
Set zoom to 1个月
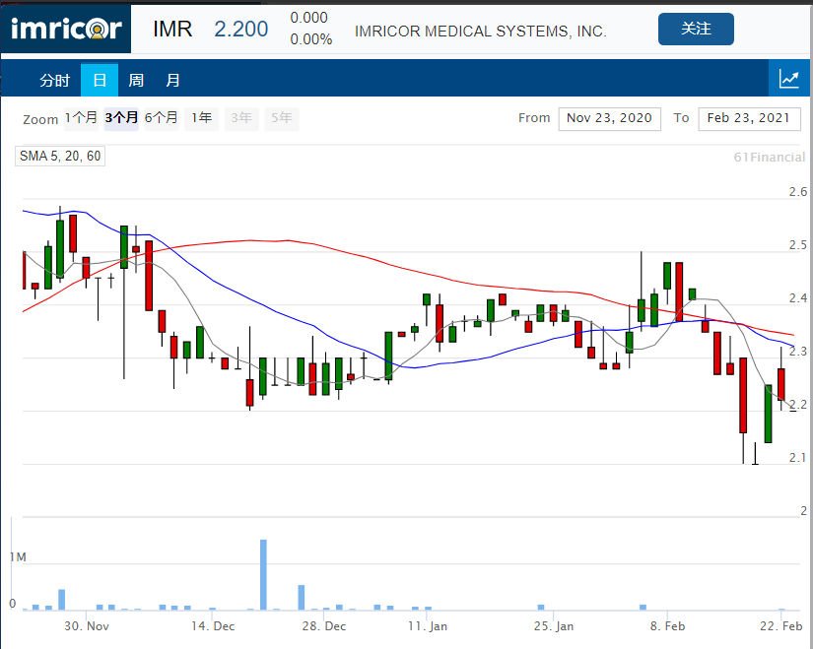point(81,117)
